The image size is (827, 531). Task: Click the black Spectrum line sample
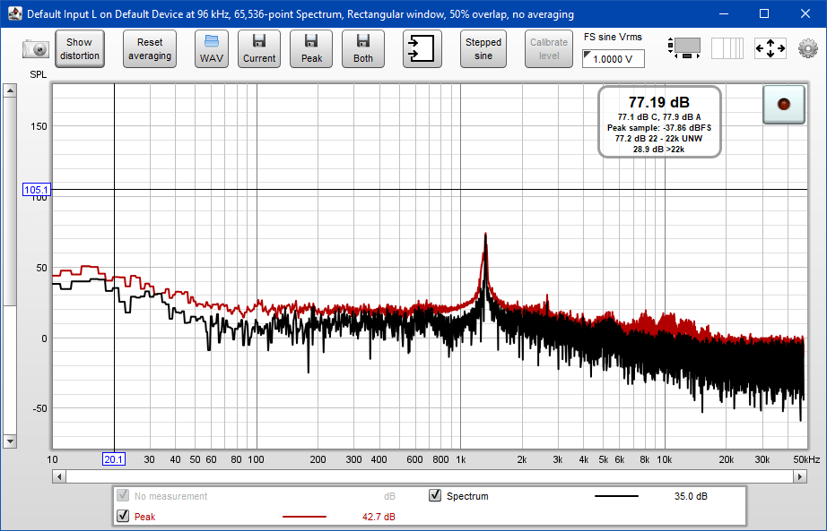click(x=616, y=496)
